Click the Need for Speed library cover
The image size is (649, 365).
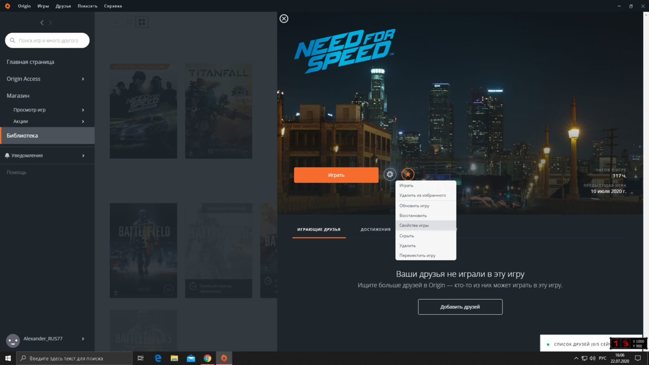point(143,111)
